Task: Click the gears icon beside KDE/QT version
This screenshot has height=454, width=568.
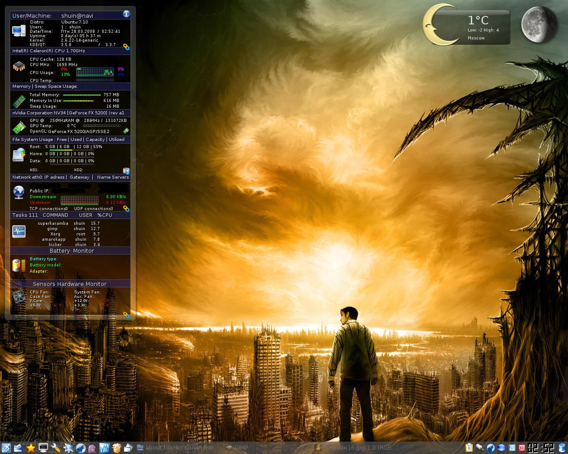Action: coord(126,46)
